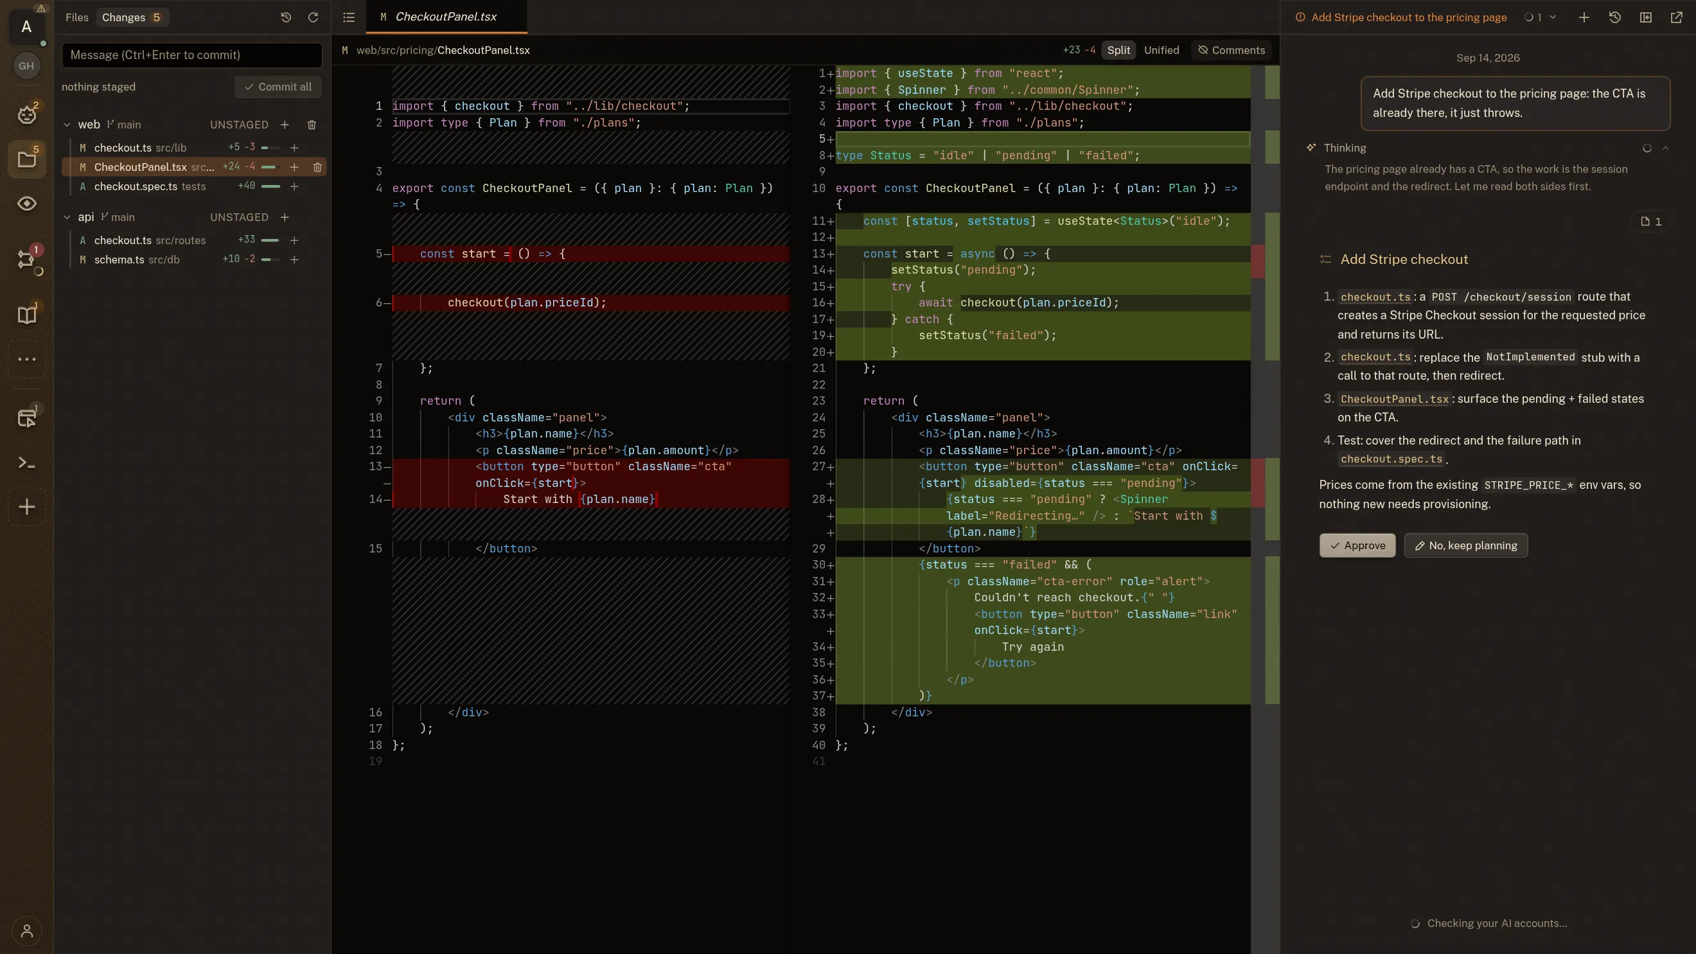This screenshot has height=954, width=1696.
Task: Click the Commit all button
Action: [x=278, y=87]
